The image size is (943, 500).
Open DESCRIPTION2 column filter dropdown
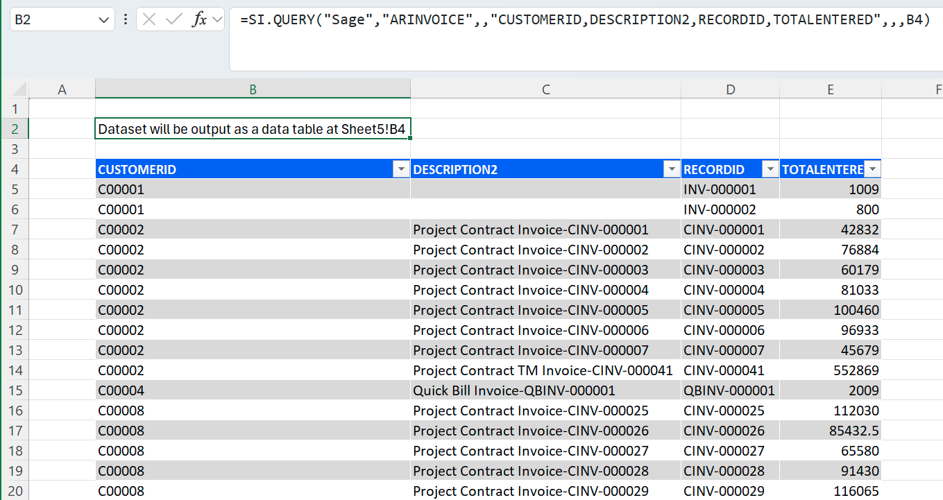[x=672, y=170]
